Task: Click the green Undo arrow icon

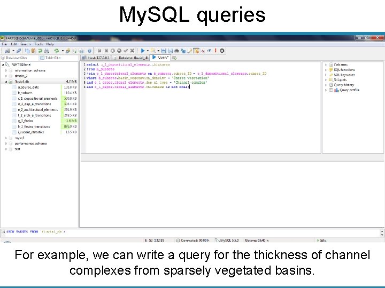Action: [x=40, y=51]
